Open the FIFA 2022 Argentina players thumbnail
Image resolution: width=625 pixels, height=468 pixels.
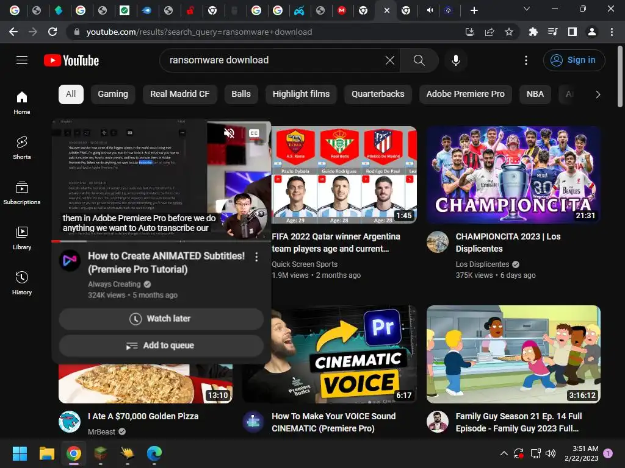coord(344,175)
